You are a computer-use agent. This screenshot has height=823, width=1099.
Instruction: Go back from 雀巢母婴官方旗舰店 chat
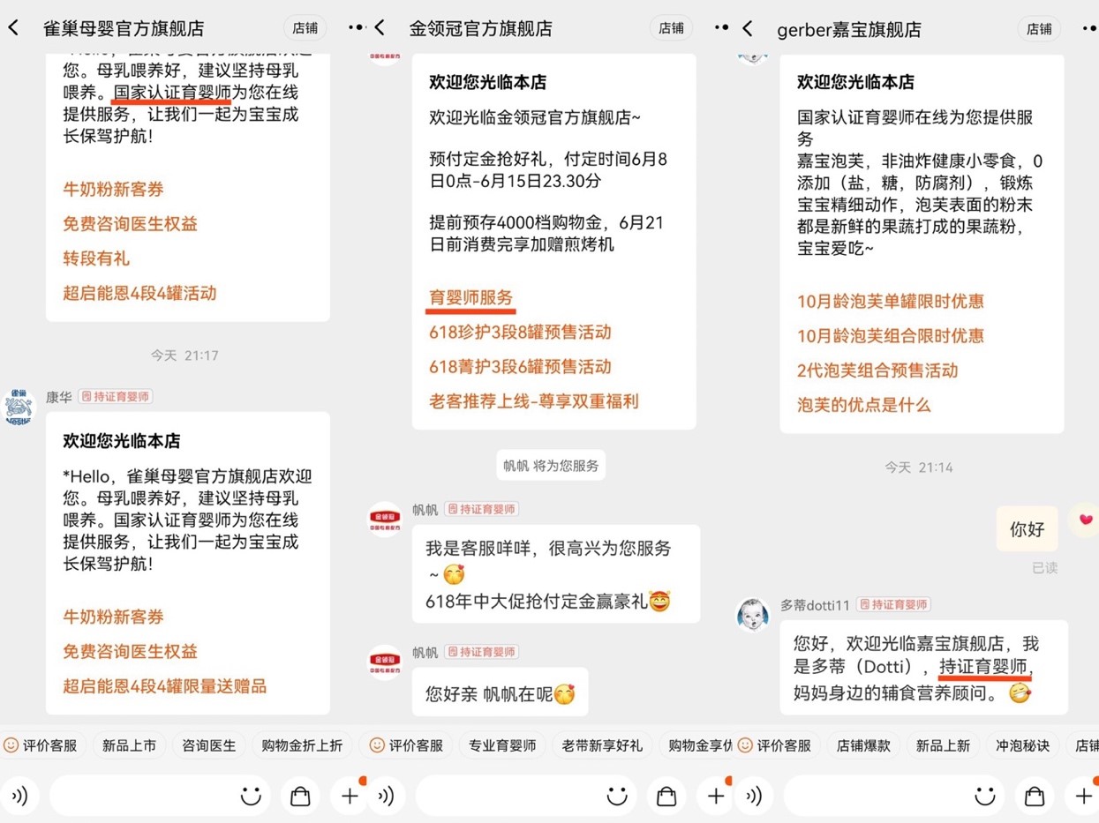(x=13, y=28)
